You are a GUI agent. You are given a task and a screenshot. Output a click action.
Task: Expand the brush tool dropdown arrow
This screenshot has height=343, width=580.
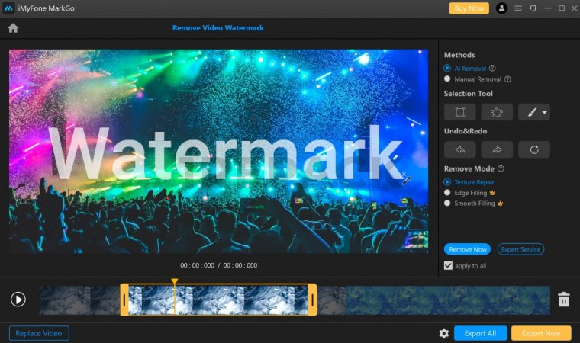[545, 113]
